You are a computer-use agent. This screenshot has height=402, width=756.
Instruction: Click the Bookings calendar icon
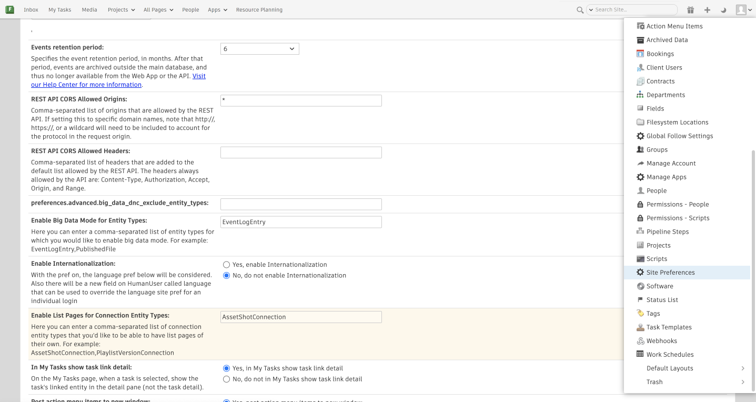(640, 54)
